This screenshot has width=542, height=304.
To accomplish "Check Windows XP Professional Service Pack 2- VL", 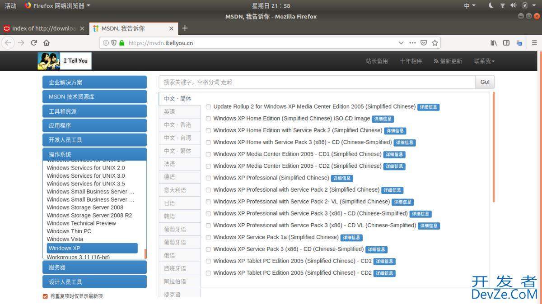I will tap(208, 202).
